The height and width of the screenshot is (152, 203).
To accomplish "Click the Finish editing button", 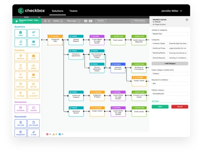I will (x=138, y=21).
